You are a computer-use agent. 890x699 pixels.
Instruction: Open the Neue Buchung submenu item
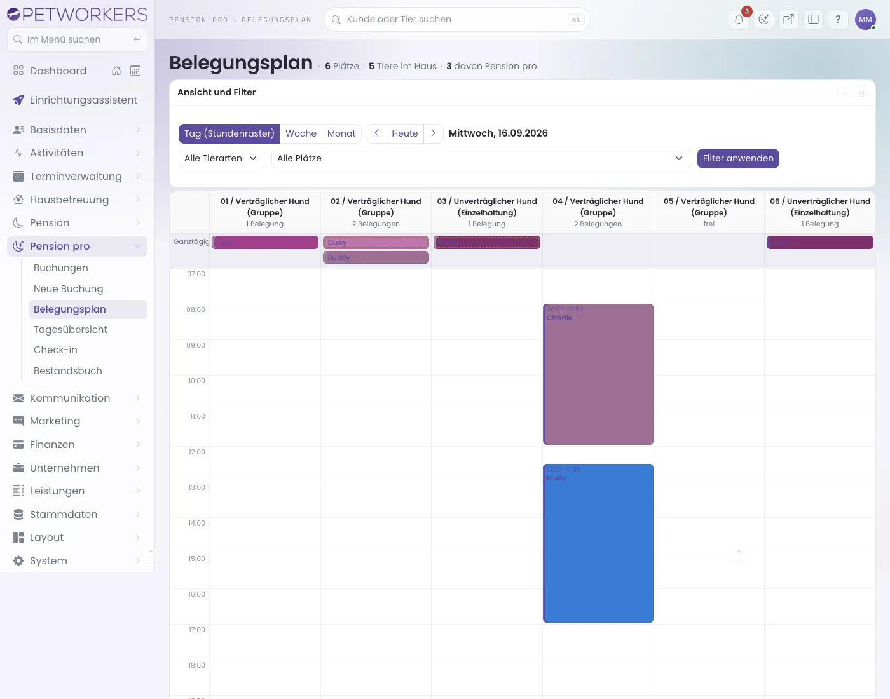click(x=88, y=288)
